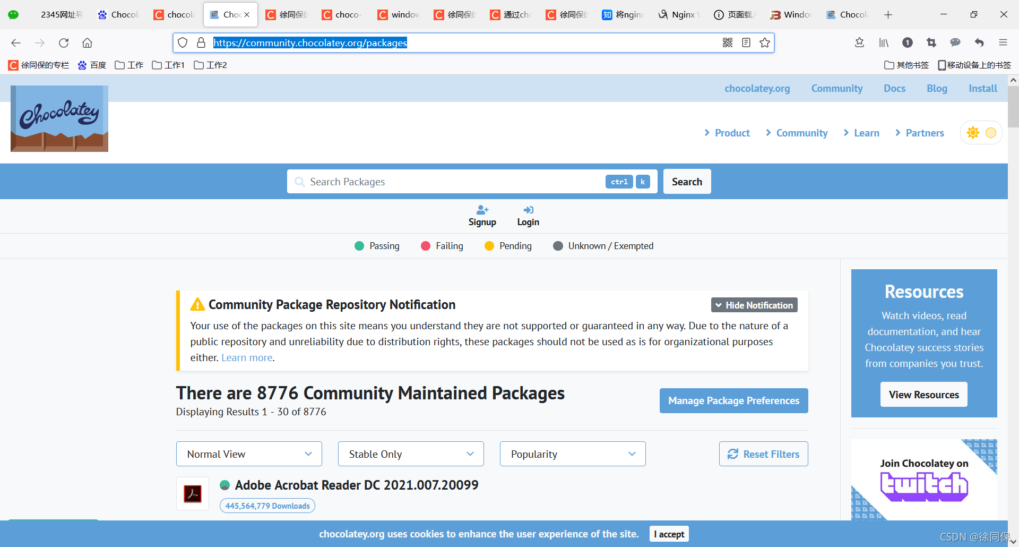Go back using browser back arrow
The height and width of the screenshot is (547, 1019).
[16, 43]
